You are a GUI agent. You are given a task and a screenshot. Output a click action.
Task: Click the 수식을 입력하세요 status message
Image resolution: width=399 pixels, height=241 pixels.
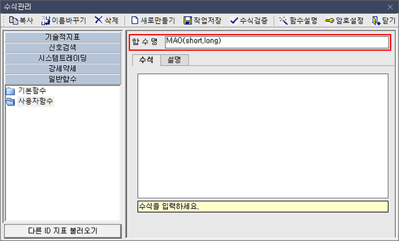[263, 206]
